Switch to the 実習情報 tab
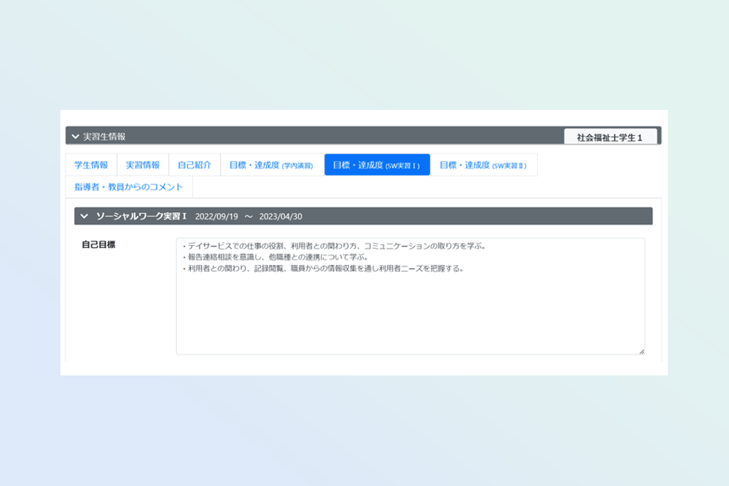This screenshot has height=486, width=729. coord(143,165)
